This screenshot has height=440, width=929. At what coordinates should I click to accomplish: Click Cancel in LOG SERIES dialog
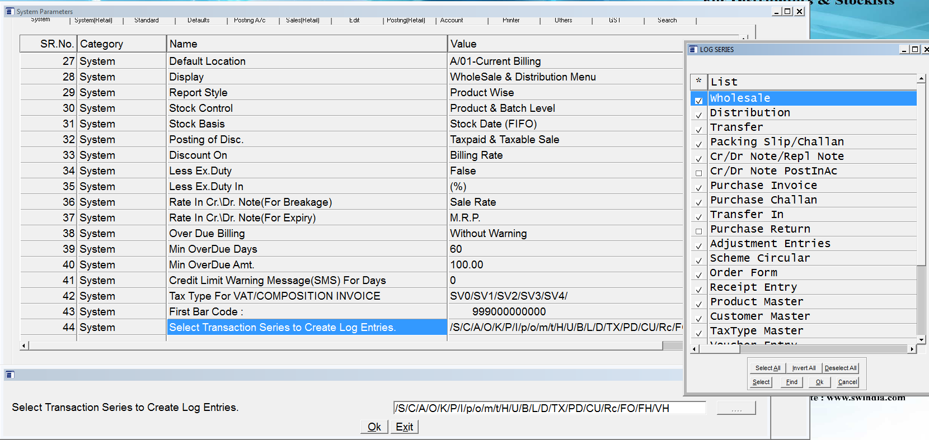pyautogui.click(x=847, y=382)
